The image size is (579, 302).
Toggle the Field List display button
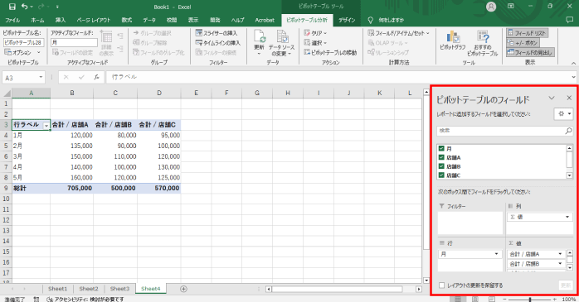point(527,33)
